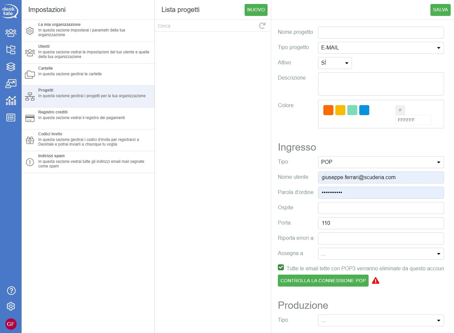Screen dimensions: 454x333
Task: Open the Produzione Tipo dropdown
Action: point(381,320)
